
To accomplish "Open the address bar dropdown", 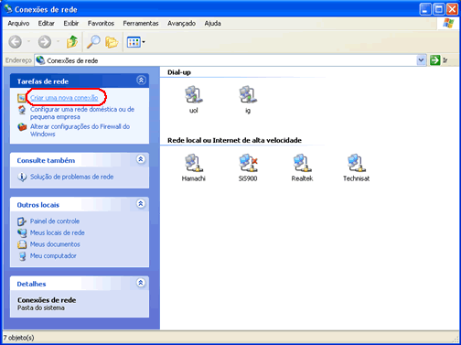I will (x=421, y=60).
